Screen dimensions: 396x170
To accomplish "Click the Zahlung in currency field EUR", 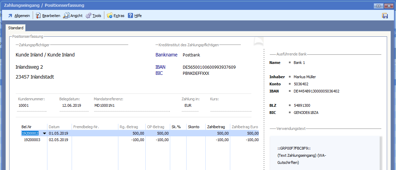I will [190, 106].
